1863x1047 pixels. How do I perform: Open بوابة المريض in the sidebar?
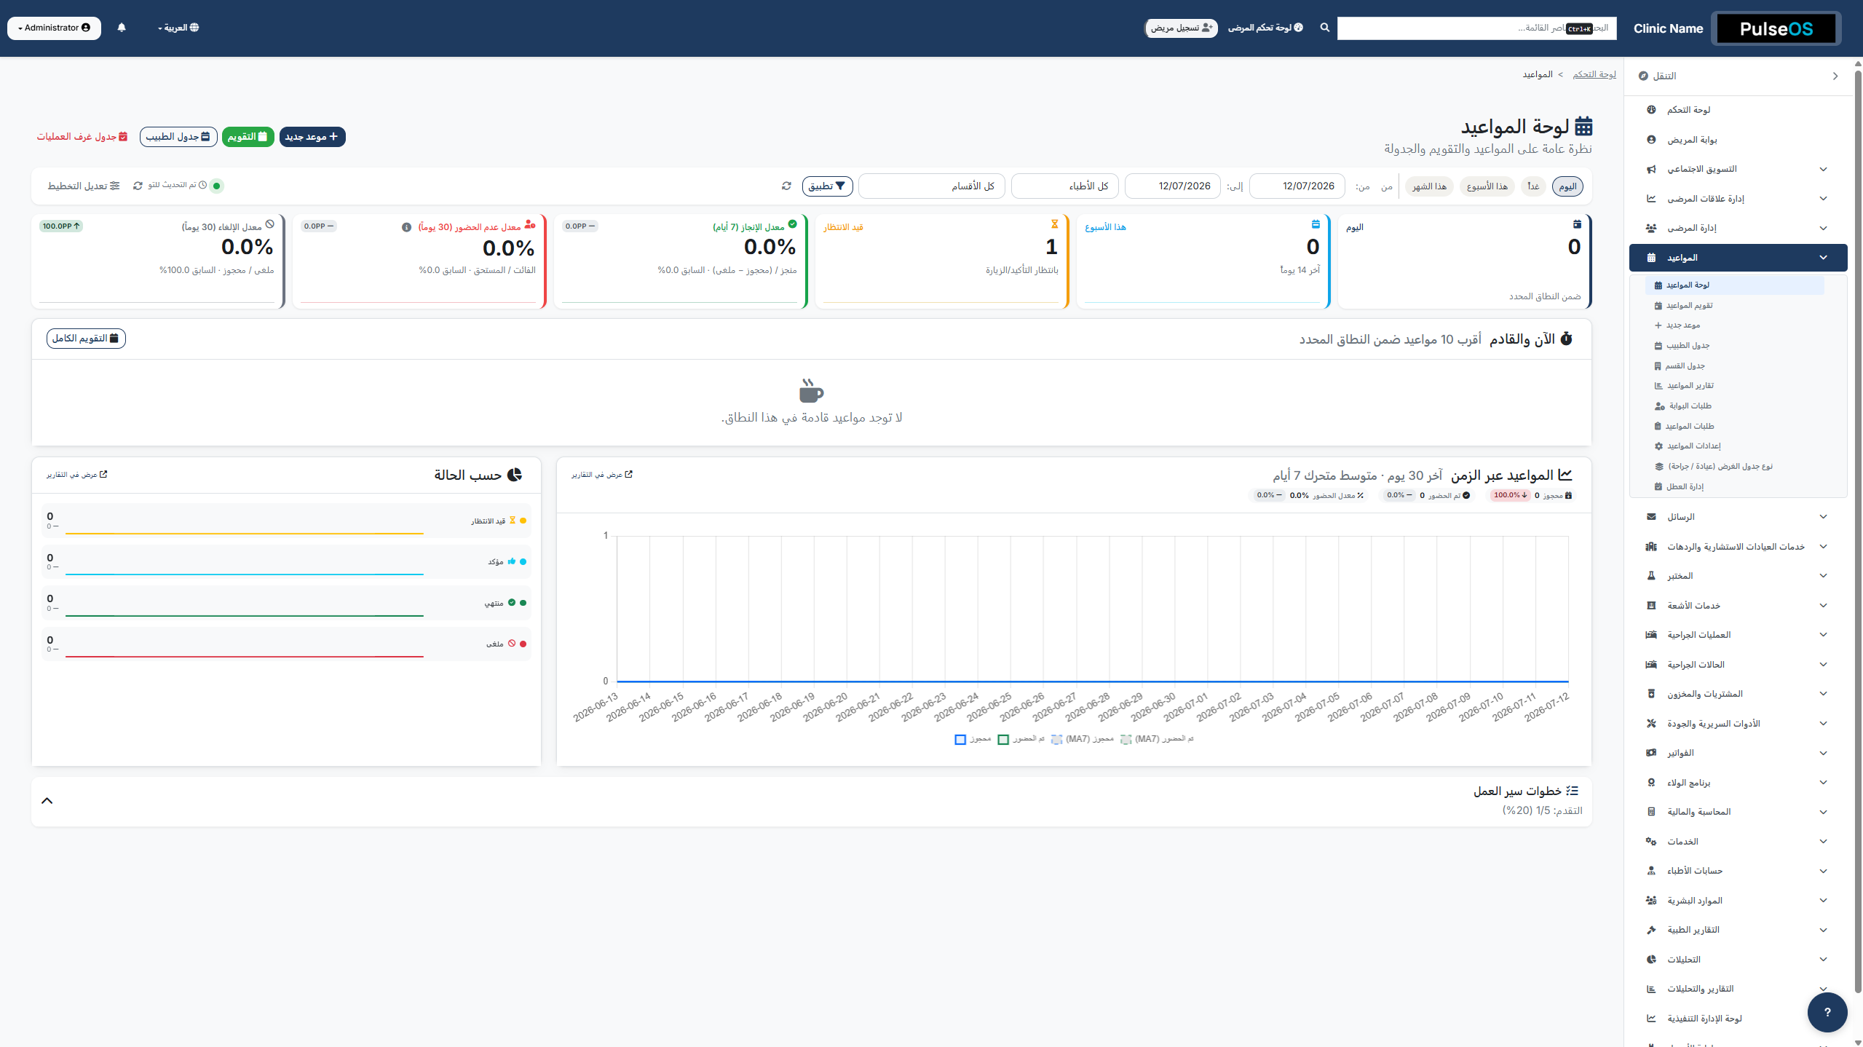pyautogui.click(x=1738, y=140)
